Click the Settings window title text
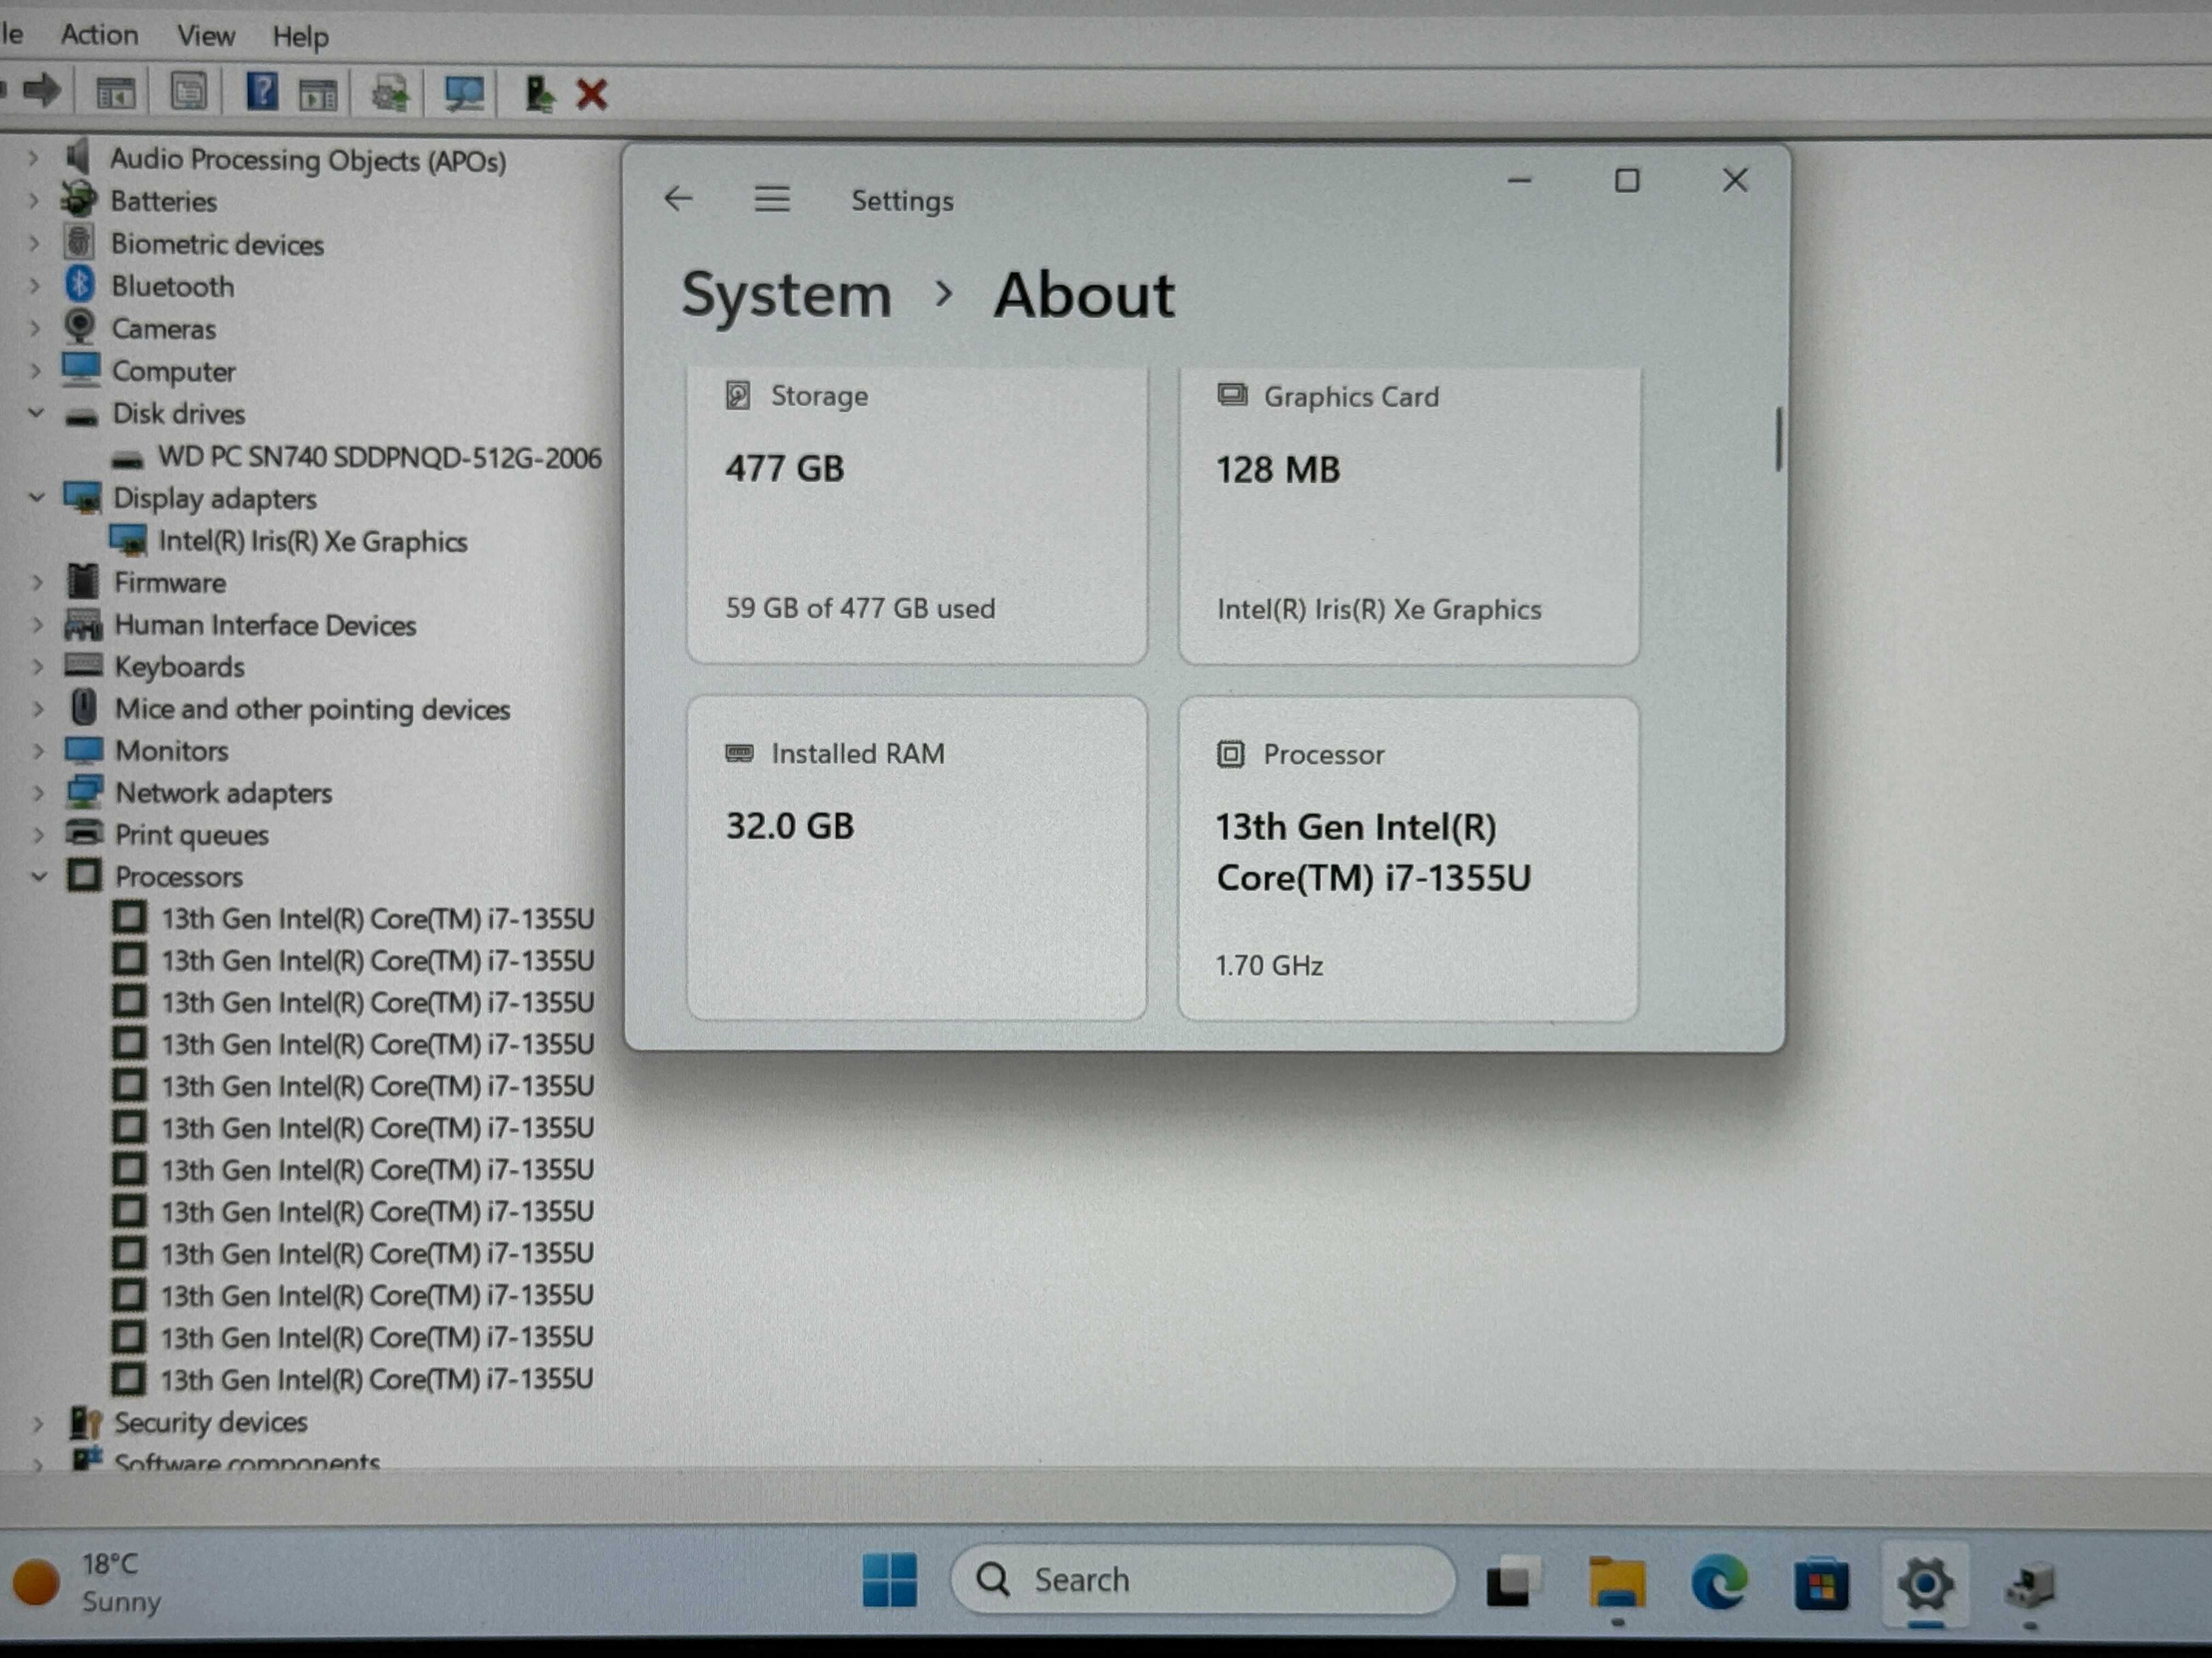This screenshot has width=2212, height=1658. [902, 201]
